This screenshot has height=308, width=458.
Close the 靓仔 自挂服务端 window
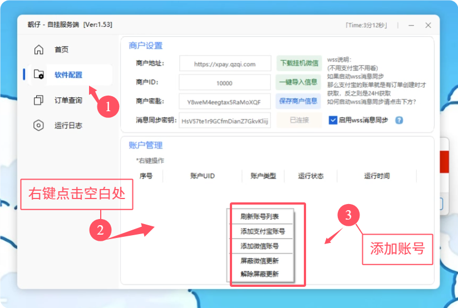point(428,26)
